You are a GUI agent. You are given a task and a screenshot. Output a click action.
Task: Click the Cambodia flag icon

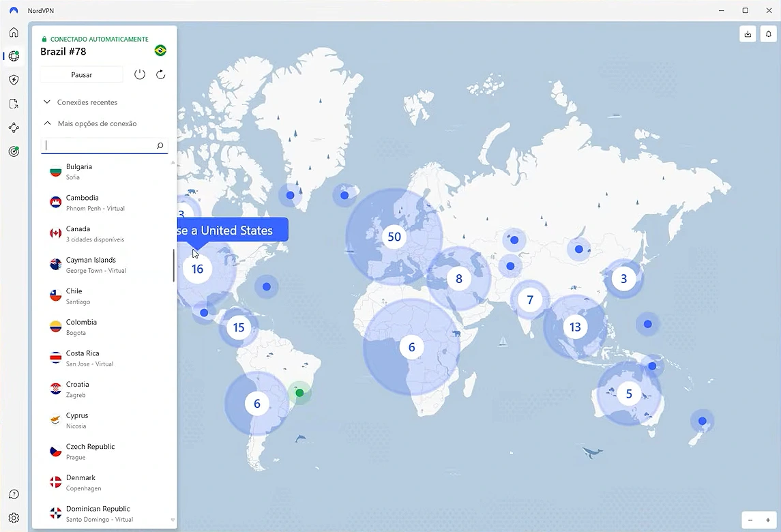tap(56, 203)
